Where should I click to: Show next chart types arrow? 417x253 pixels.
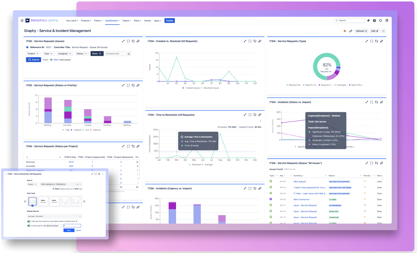84,201
